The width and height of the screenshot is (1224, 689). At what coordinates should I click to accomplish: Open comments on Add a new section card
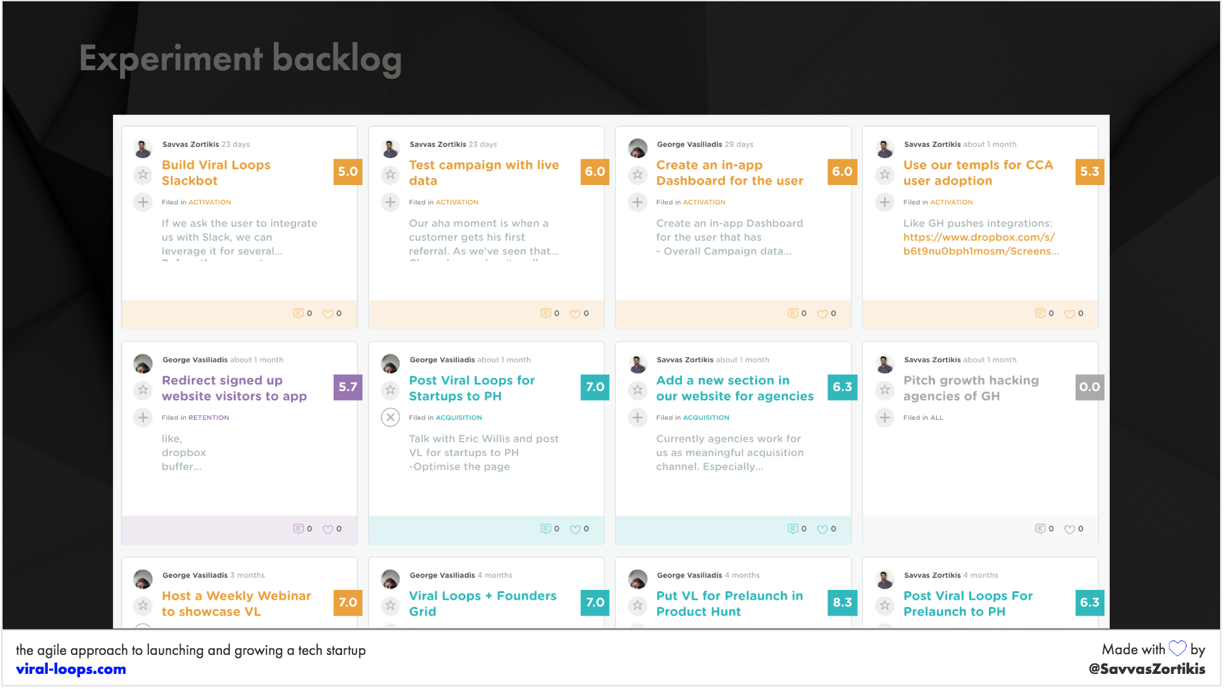(x=797, y=529)
